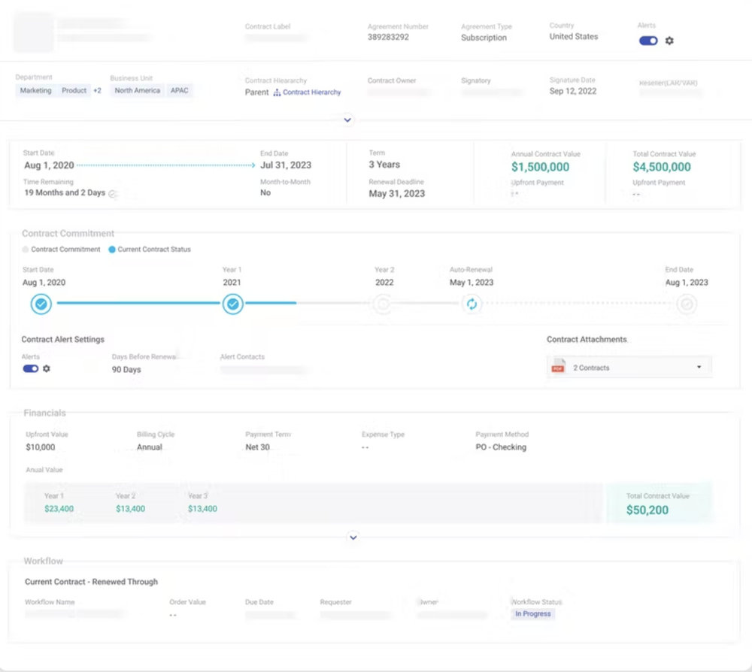This screenshot has width=752, height=672.
Task: Click the Year 1 2021 checkmark icon
Action: 232,304
